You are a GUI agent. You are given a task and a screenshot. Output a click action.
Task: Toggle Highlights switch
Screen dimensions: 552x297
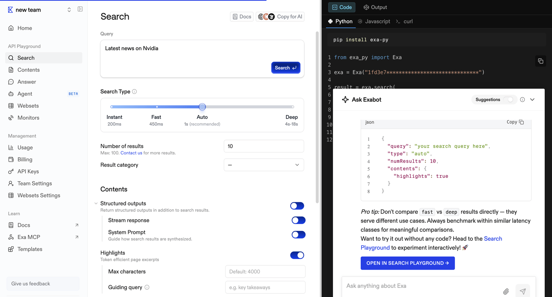point(297,255)
